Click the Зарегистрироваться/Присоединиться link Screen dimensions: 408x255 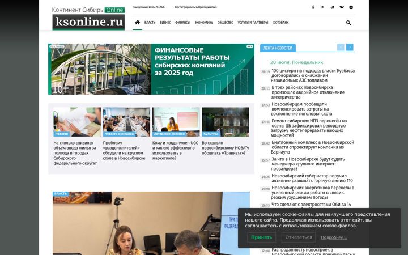[195, 7]
